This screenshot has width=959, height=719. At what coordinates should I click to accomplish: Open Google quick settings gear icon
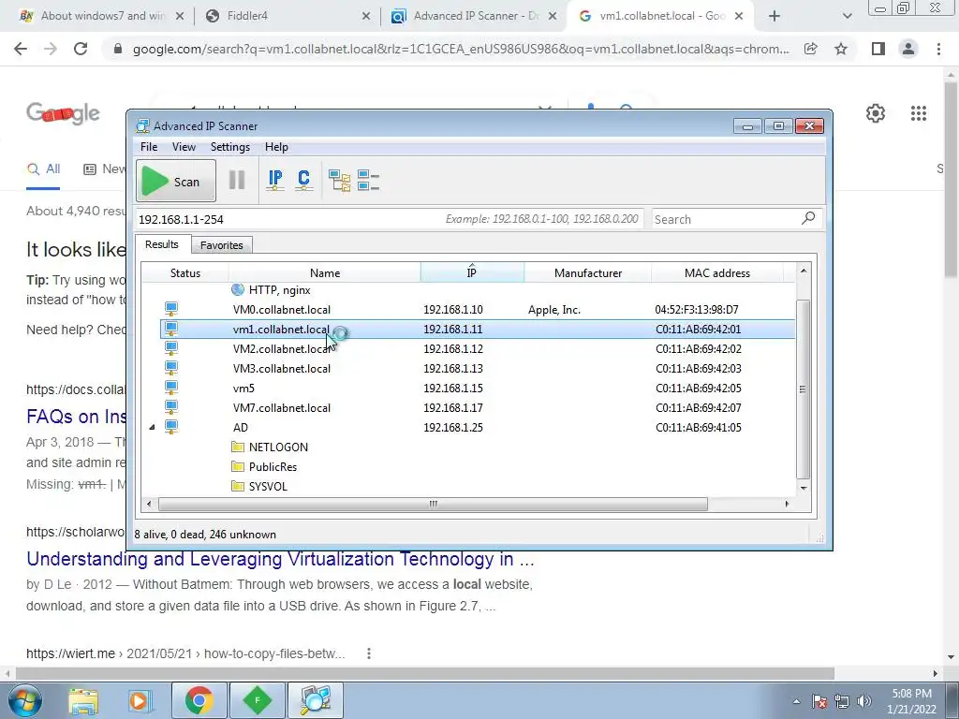[x=876, y=113]
